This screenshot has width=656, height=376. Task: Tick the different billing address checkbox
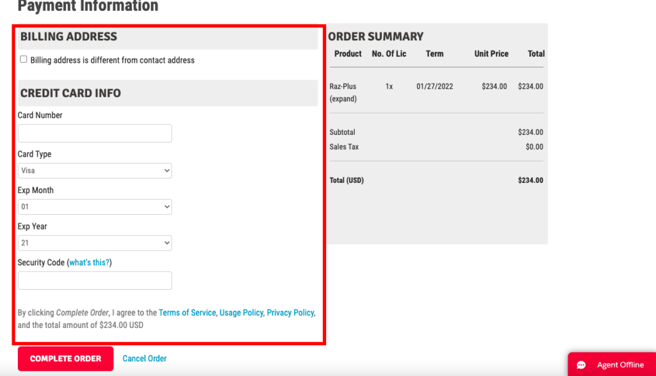point(24,59)
